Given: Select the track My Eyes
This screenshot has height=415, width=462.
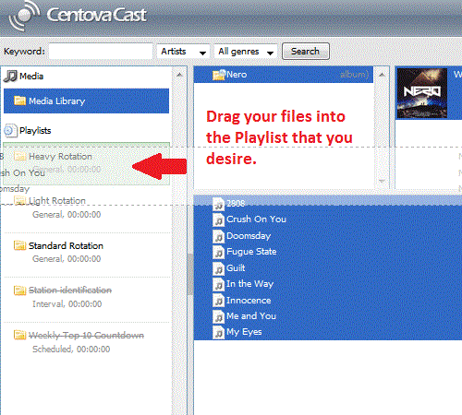Looking at the screenshot, I should click(244, 332).
